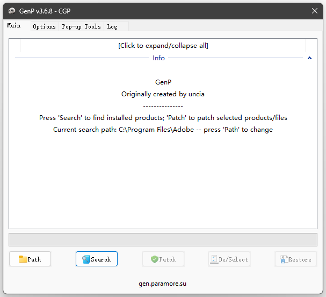Click the Info section heading
Viewport: 326px width, 297px height.
158,58
